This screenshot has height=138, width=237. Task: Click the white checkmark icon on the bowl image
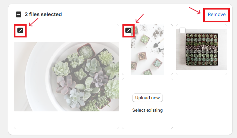[20, 31]
